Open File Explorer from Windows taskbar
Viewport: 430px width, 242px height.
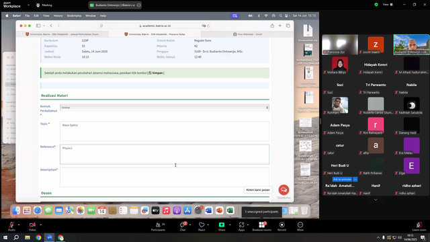click(28, 237)
